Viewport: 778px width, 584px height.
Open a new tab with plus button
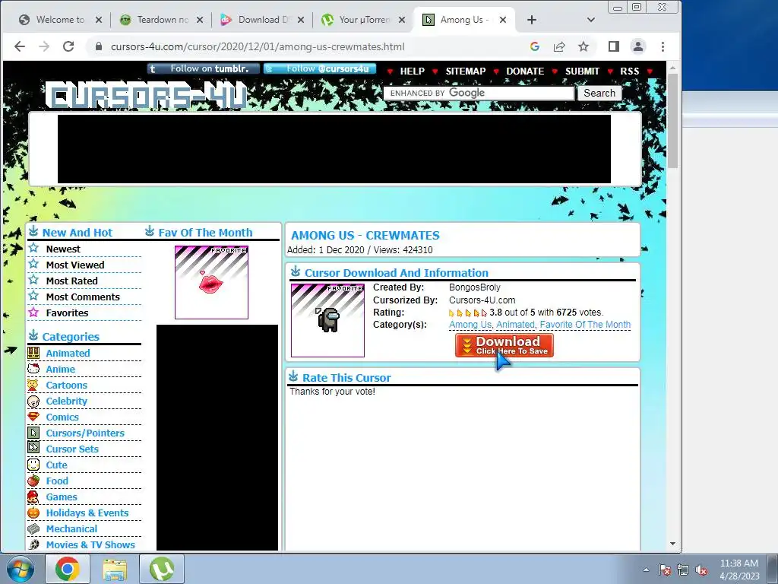pos(532,20)
